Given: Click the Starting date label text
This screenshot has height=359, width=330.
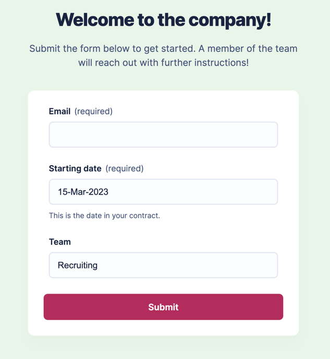Looking at the screenshot, I should pyautogui.click(x=75, y=168).
